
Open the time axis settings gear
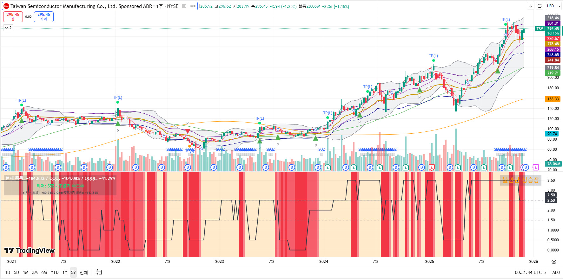point(554,262)
